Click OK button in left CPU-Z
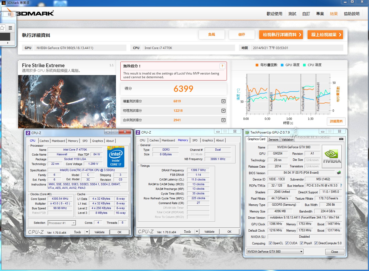 (x=119, y=232)
